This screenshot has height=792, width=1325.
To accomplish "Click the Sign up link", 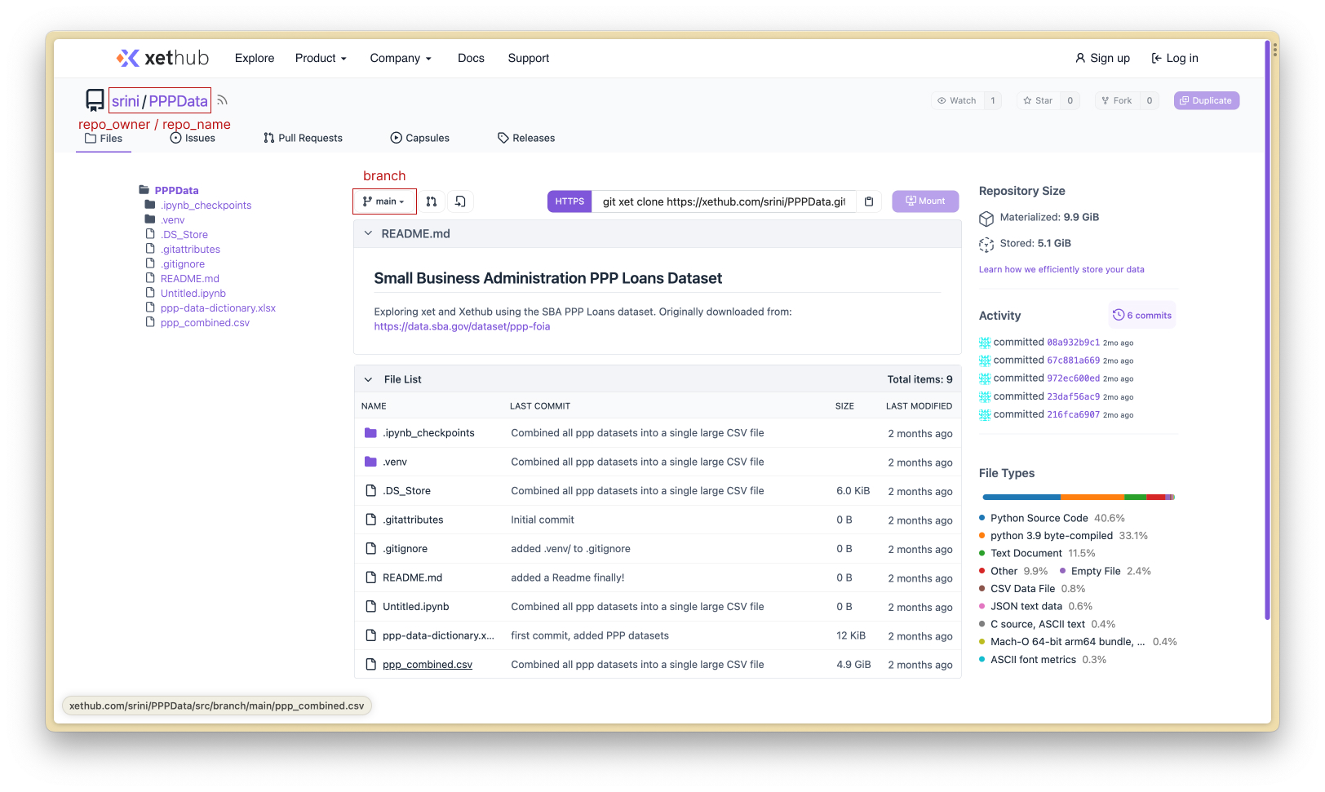I will [x=1102, y=58].
